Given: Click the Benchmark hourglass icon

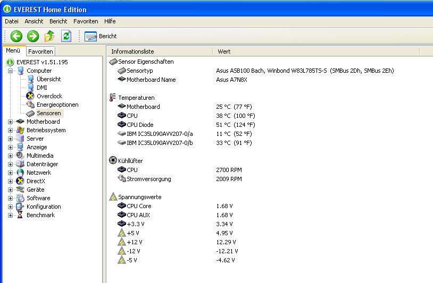Looking at the screenshot, I should click(x=20, y=215).
